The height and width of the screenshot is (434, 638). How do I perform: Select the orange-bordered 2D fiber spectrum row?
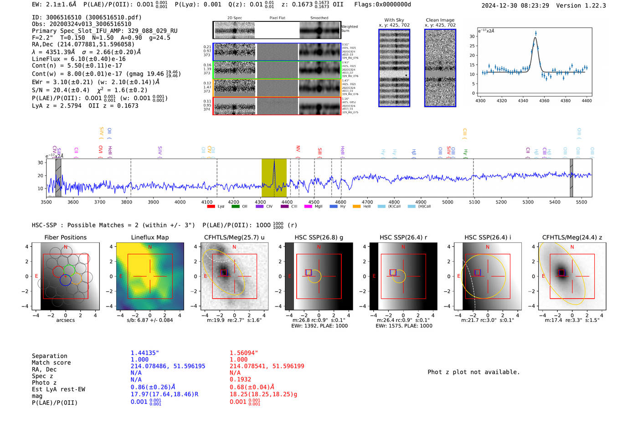point(277,88)
